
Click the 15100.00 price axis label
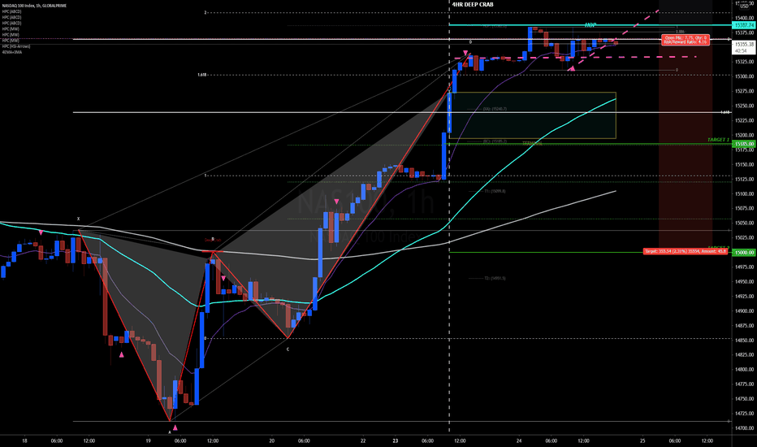pyautogui.click(x=744, y=193)
